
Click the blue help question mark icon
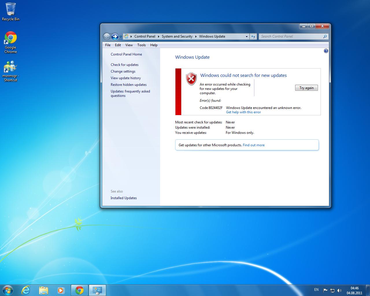coord(326,51)
